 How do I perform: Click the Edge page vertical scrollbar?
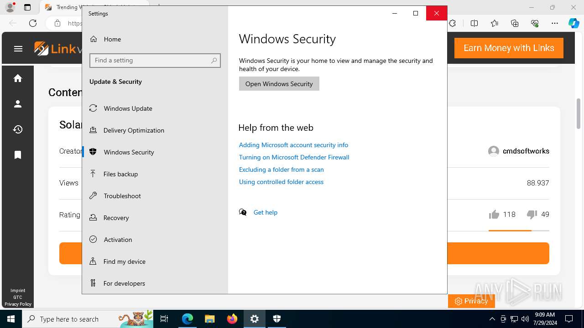(579, 114)
